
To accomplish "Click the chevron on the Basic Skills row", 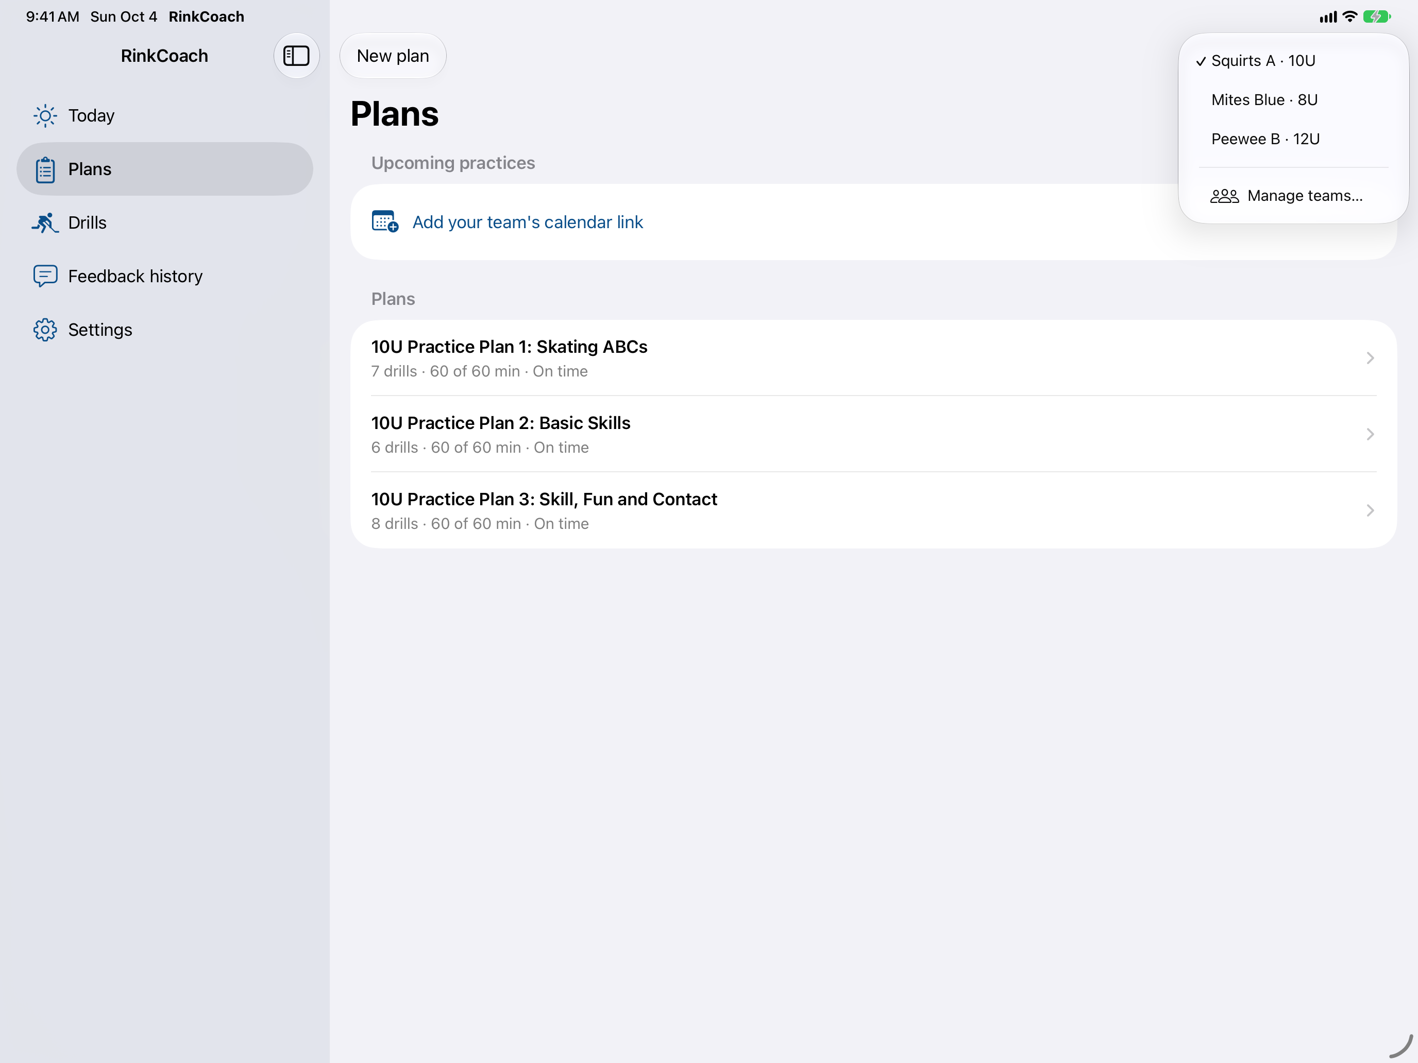I will [1370, 435].
